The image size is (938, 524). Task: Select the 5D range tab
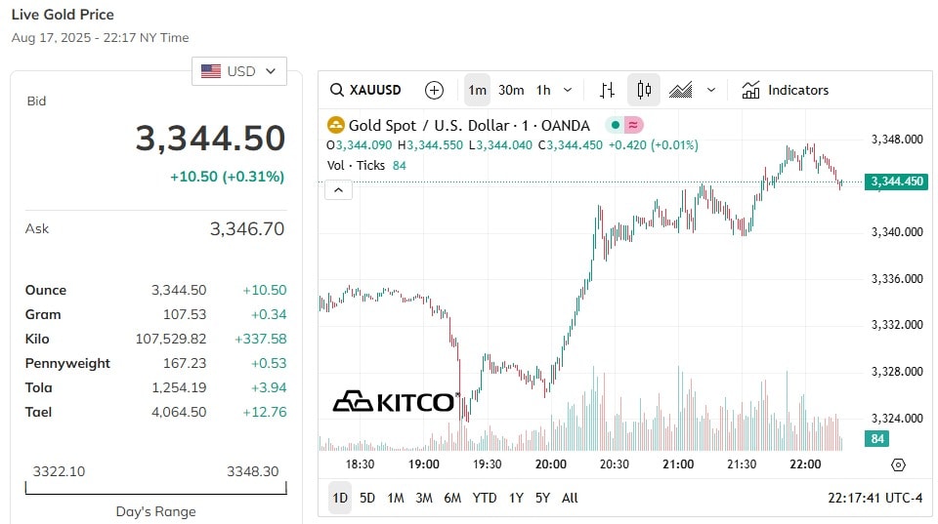[367, 498]
